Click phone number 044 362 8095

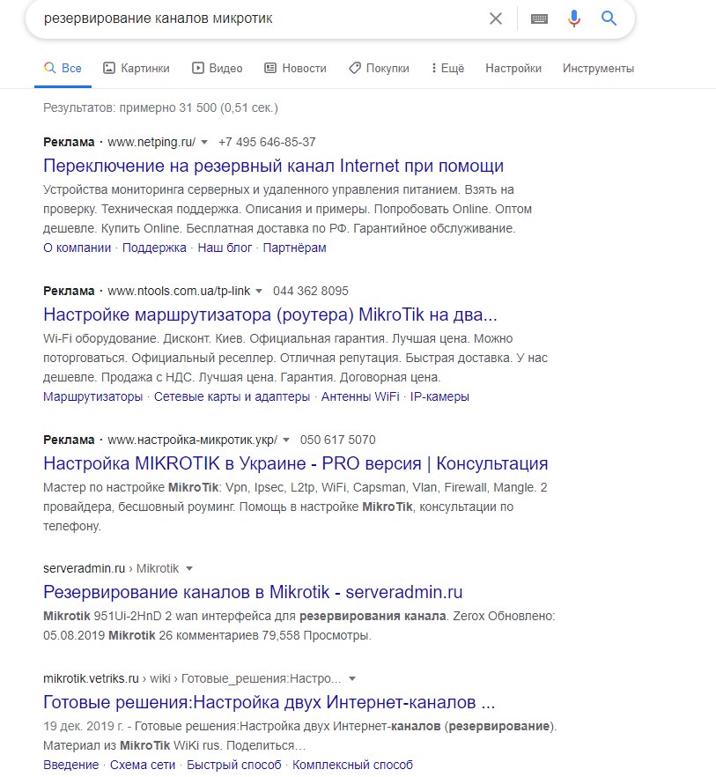[x=311, y=291]
